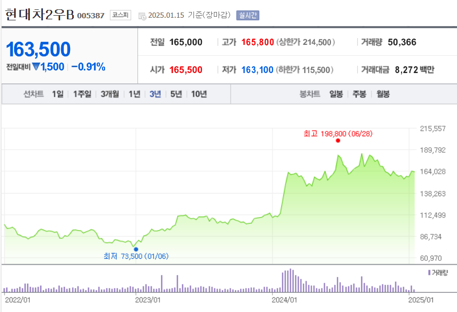Click the current price 163,500 display
Screen dimensions: 457x312
38,49
